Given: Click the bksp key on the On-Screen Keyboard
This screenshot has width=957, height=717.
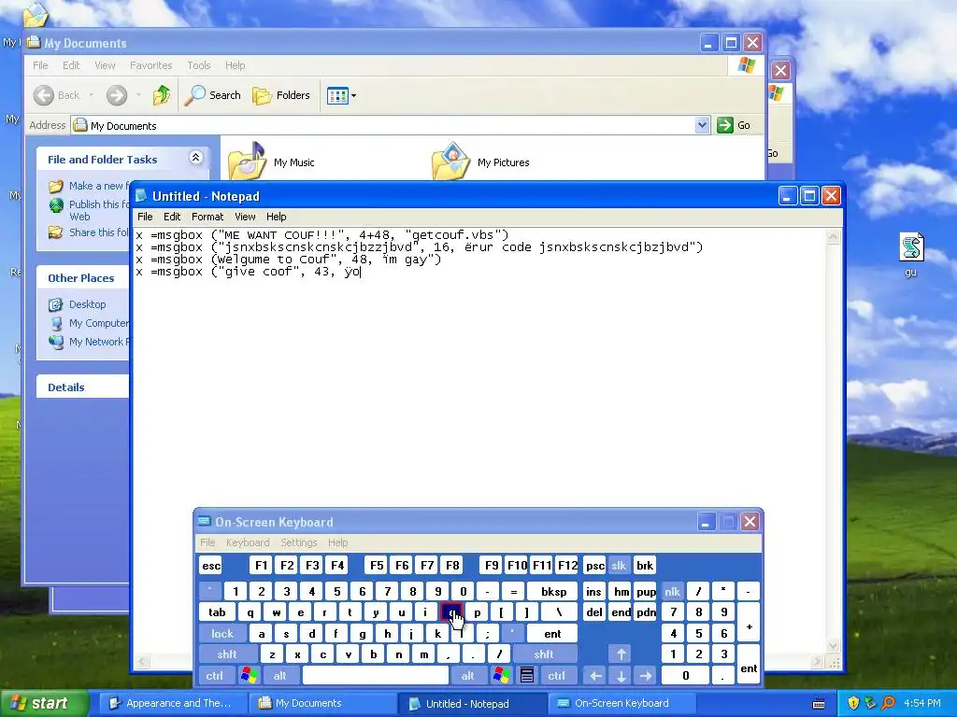Looking at the screenshot, I should 553,591.
